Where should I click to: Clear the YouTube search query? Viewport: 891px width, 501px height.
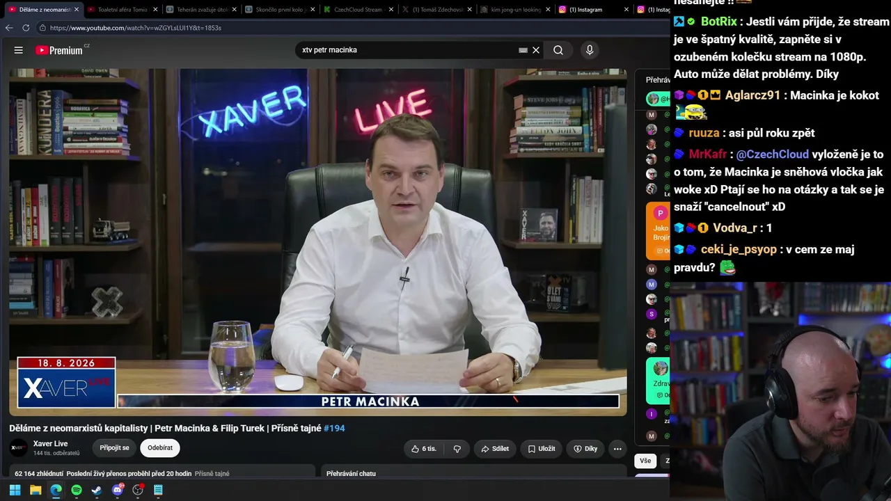(x=536, y=50)
